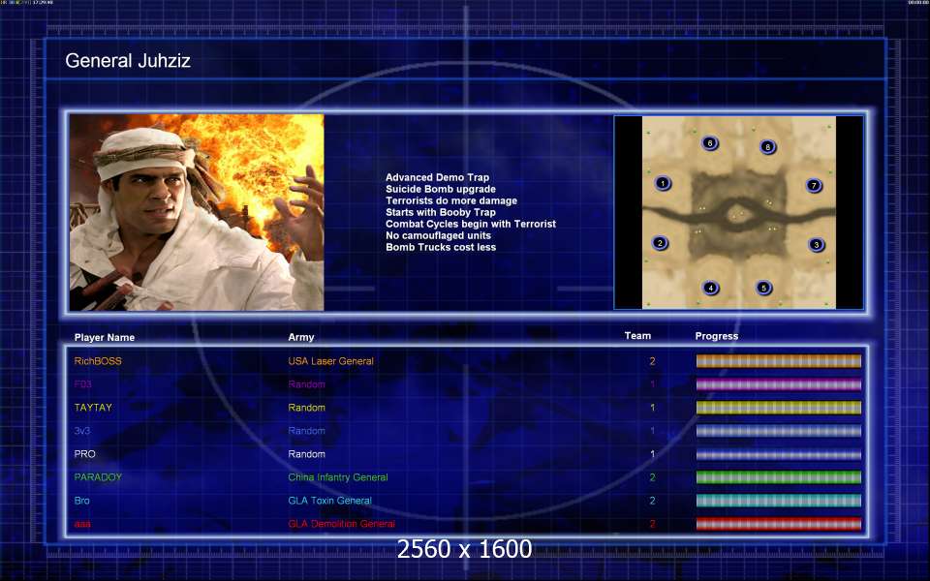The height and width of the screenshot is (581, 930).
Task: Select player name 3v3
Action: click(81, 431)
